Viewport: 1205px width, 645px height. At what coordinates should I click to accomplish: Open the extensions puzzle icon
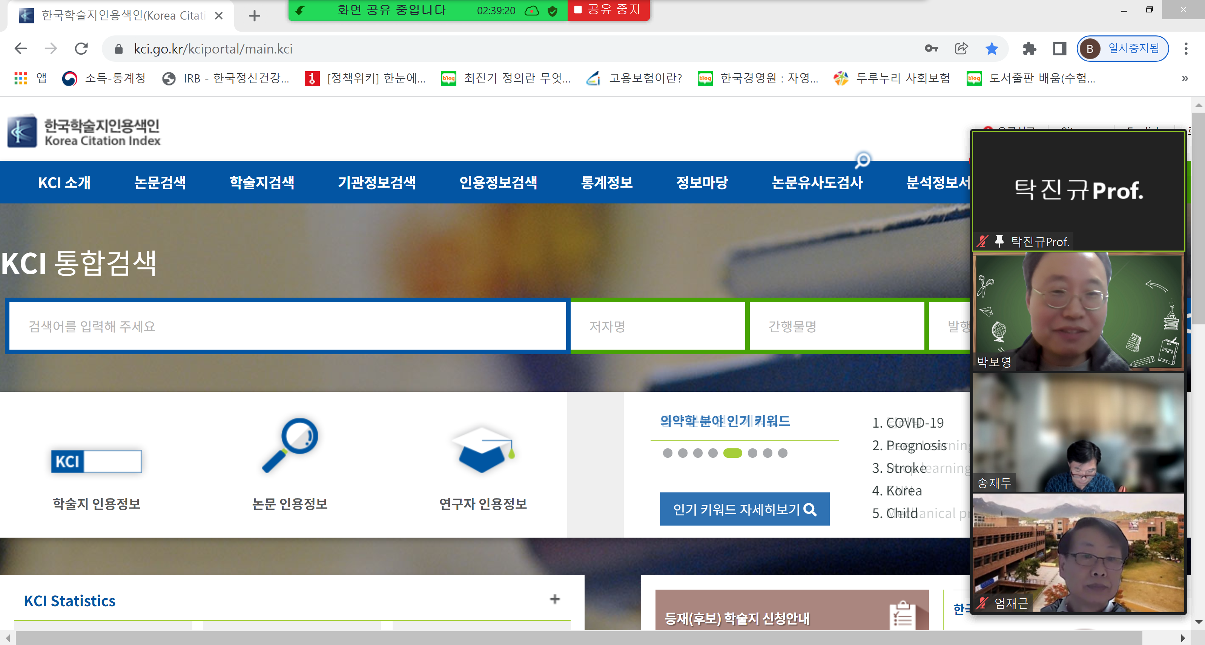[1029, 48]
